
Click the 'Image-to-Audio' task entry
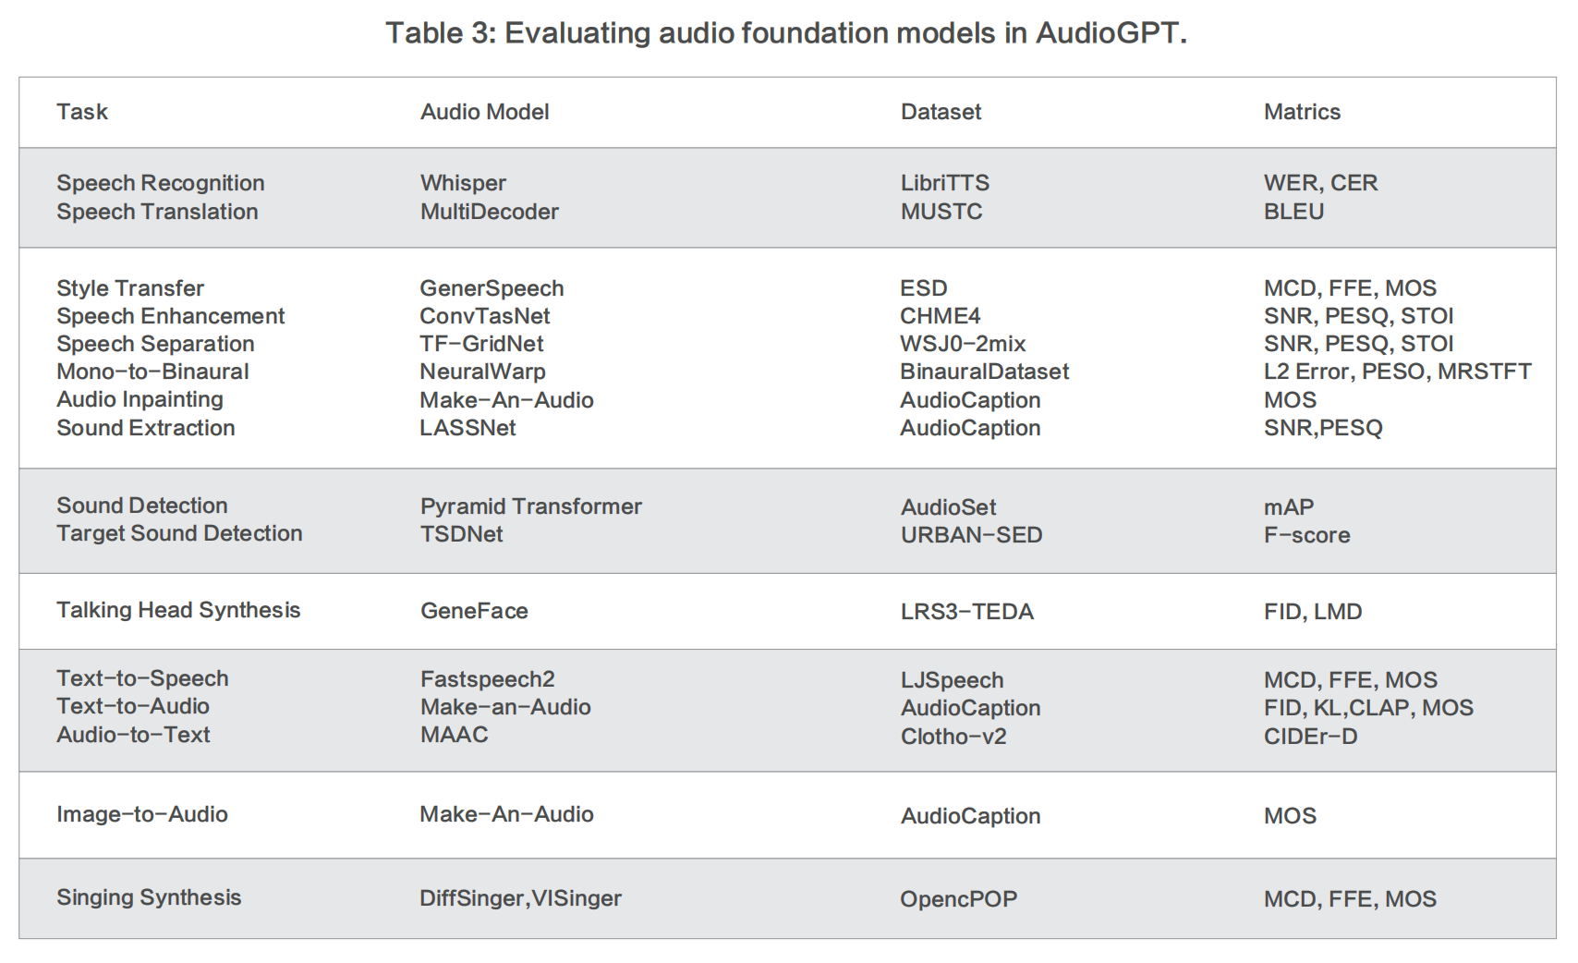142,814
